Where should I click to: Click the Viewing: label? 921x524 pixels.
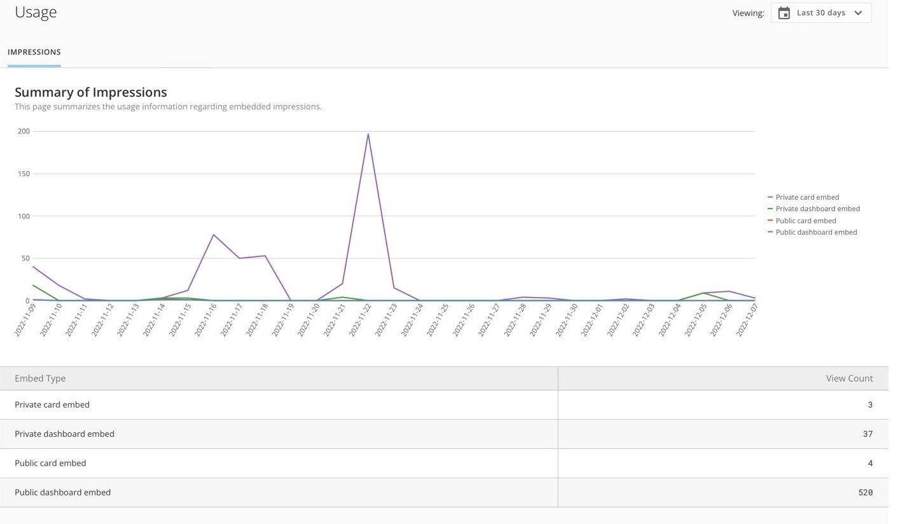click(x=748, y=13)
